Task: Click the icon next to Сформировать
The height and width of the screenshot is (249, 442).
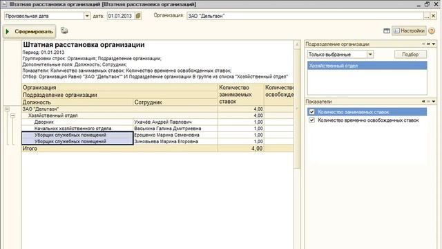Action: [x=64, y=30]
